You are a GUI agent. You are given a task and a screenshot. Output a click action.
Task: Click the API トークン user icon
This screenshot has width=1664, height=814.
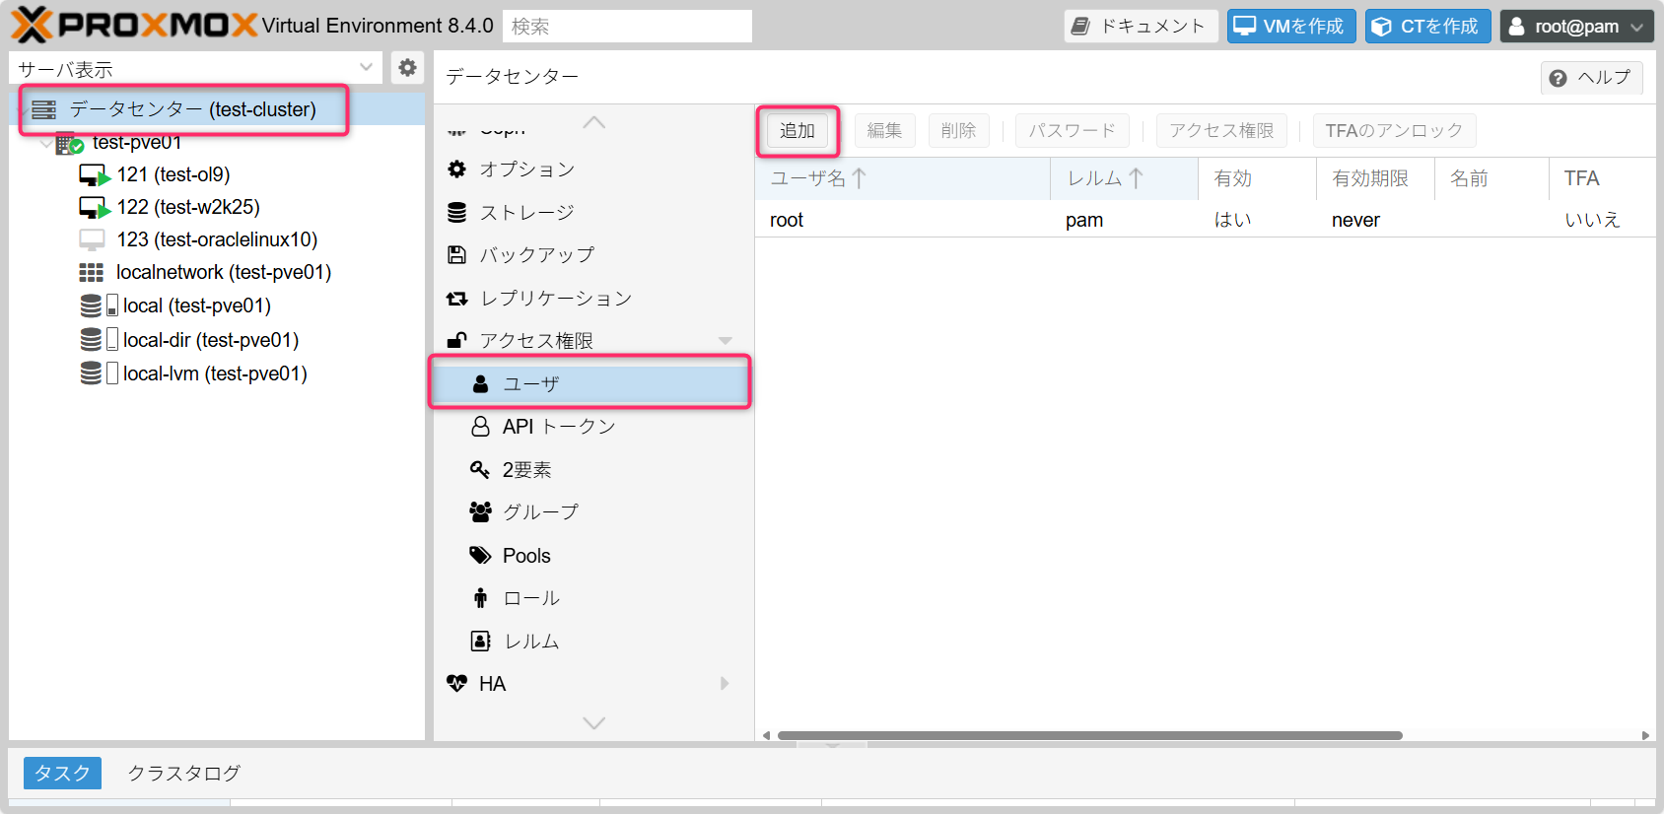(480, 427)
